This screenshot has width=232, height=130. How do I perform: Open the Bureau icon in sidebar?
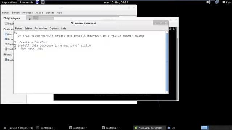tap(6, 39)
